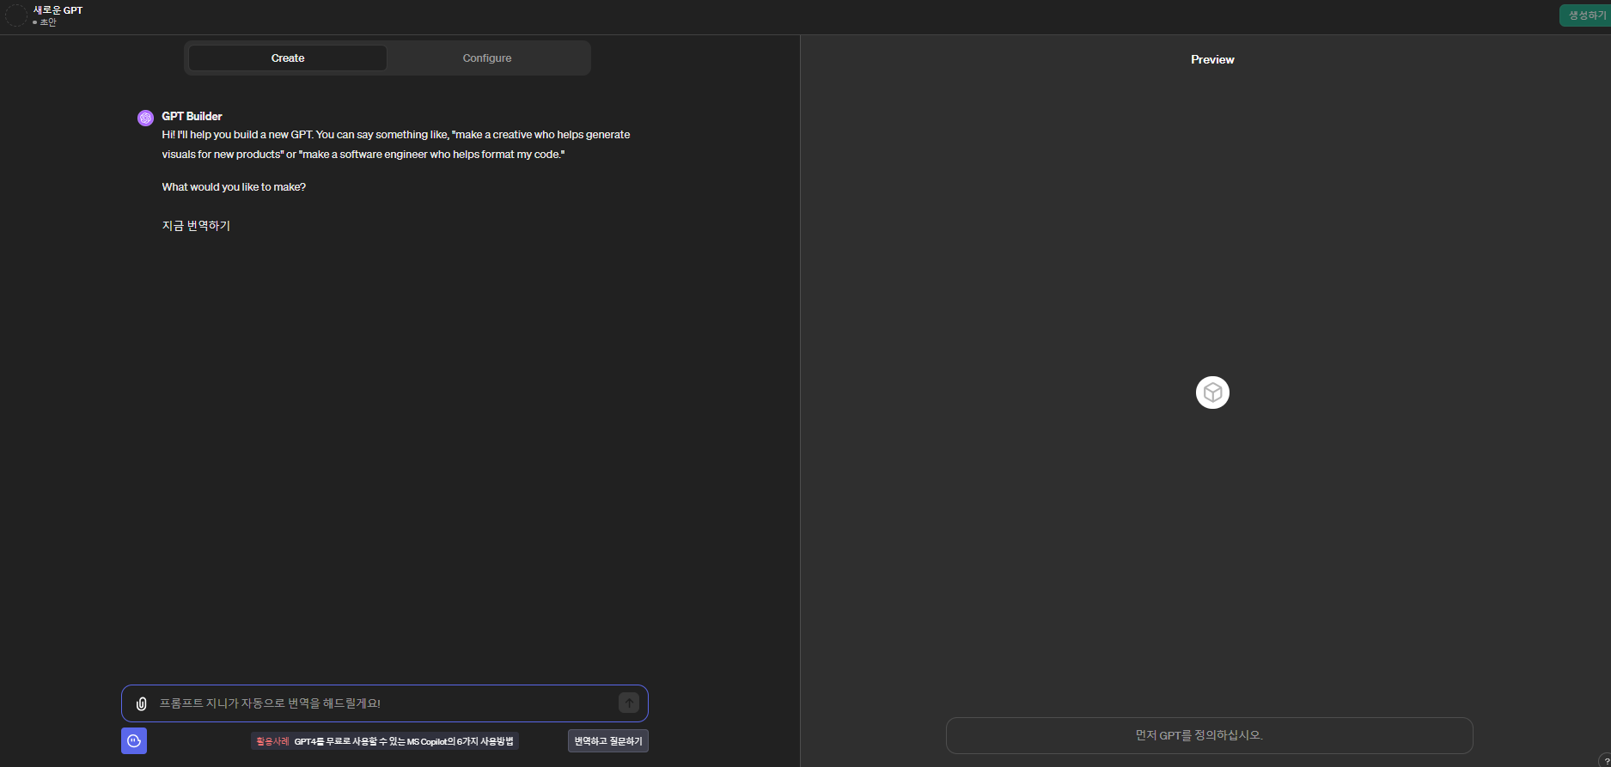Click the Preview panel heading
The width and height of the screenshot is (1611, 767).
[x=1211, y=59]
